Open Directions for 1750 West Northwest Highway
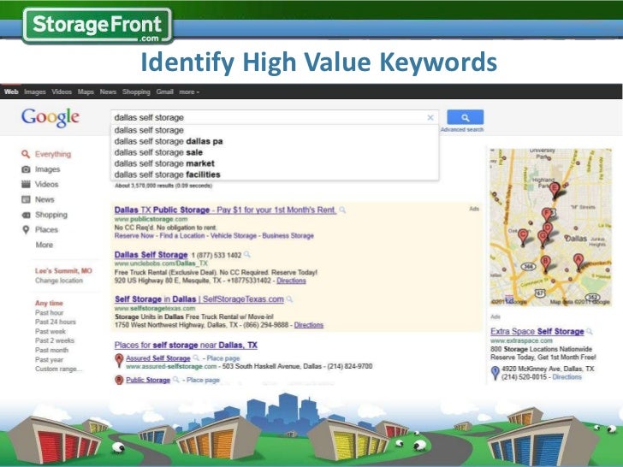This screenshot has height=467, width=623. (309, 325)
